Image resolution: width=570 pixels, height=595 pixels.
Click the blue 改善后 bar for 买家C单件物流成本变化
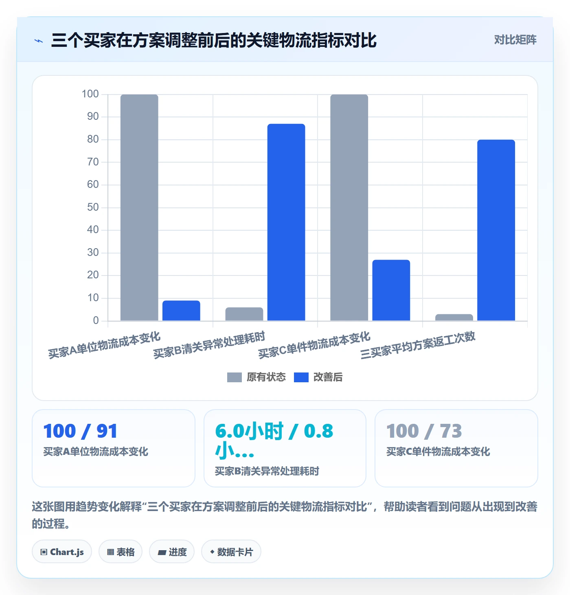(x=391, y=290)
